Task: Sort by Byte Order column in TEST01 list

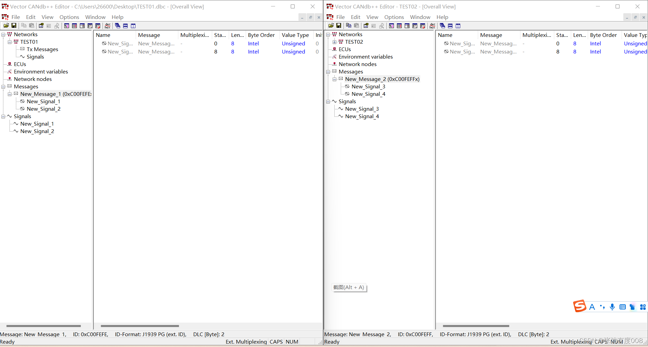Action: 263,35
